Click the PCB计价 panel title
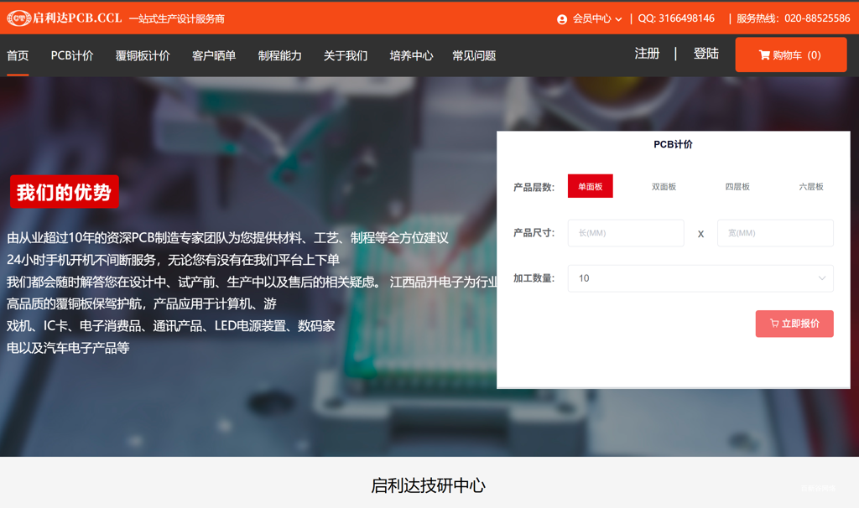 [x=673, y=144]
